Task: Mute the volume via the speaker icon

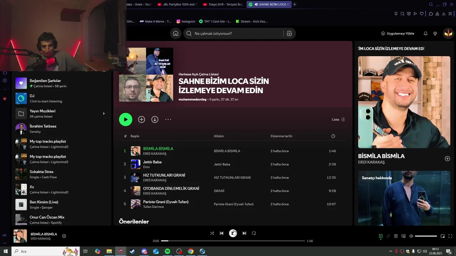Action: (x=411, y=236)
